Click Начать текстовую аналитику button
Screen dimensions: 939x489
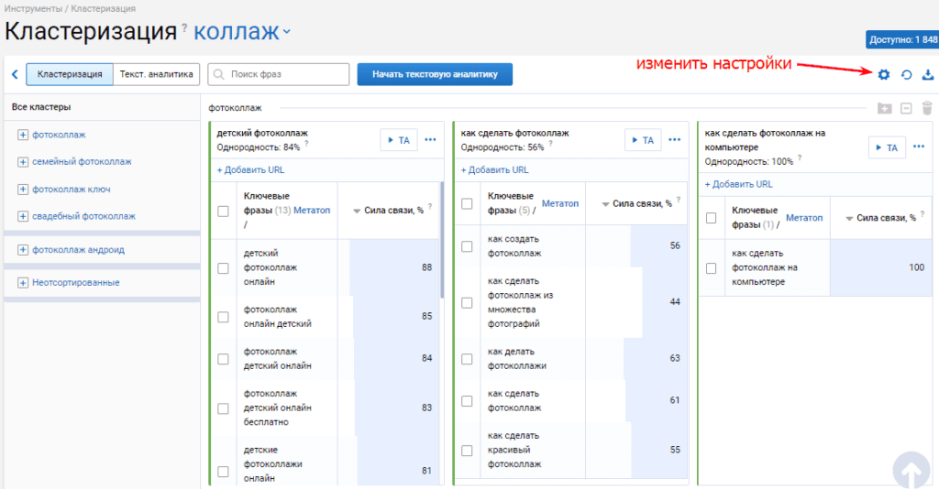[x=435, y=75]
